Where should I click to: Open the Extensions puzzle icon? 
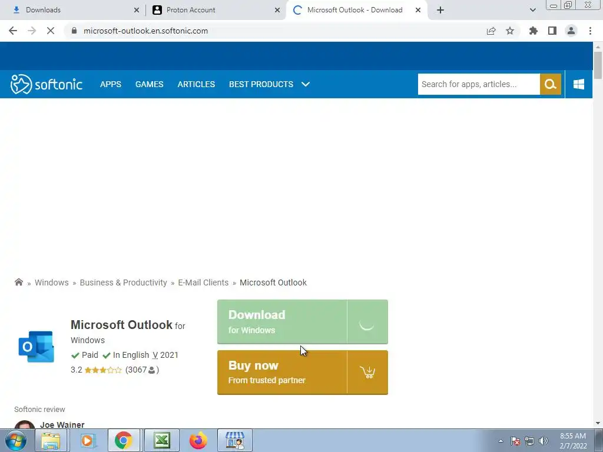[534, 31]
